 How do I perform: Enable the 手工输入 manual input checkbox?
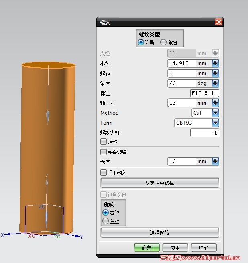pyautogui.click(x=104, y=173)
